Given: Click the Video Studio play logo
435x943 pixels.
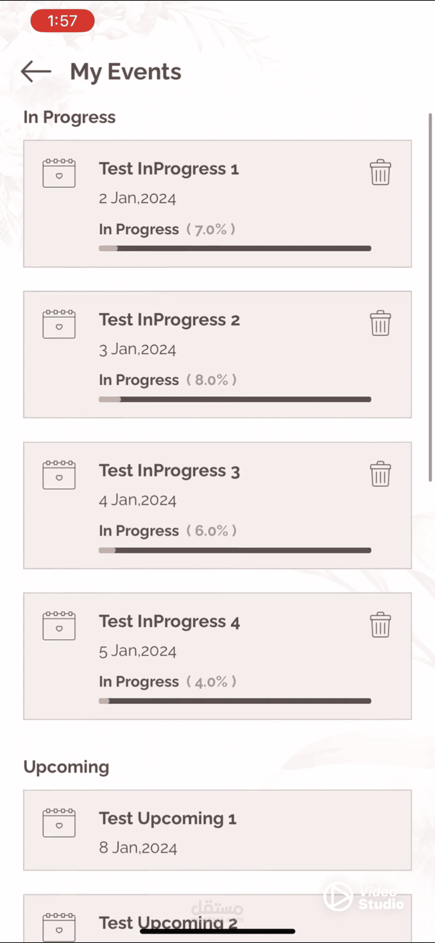Looking at the screenshot, I should tap(338, 896).
